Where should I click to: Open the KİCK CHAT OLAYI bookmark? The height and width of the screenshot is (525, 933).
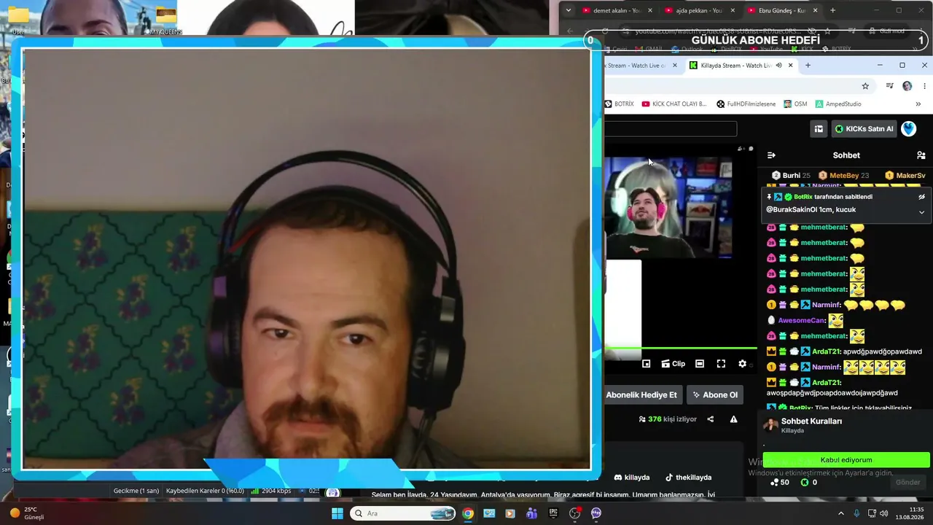pos(674,104)
